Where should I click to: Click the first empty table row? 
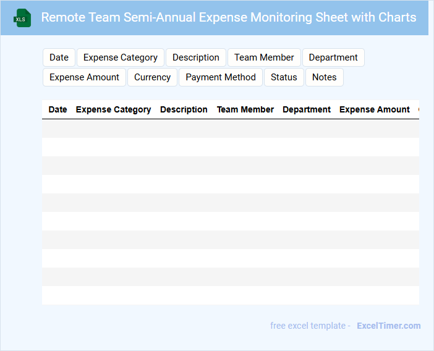click(x=230, y=129)
